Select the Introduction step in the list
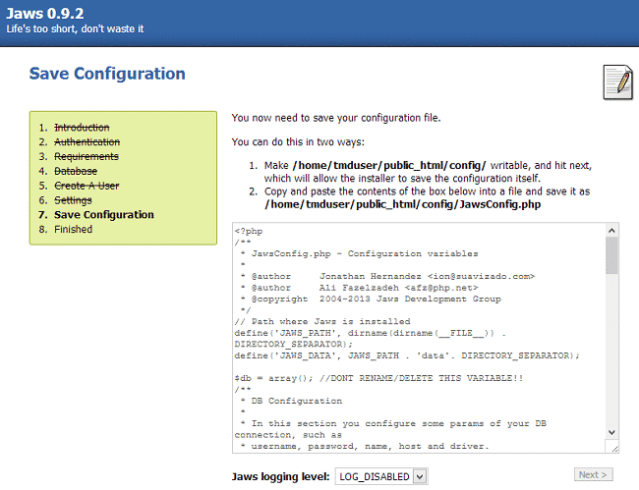The height and width of the screenshot is (490, 639). [82, 128]
